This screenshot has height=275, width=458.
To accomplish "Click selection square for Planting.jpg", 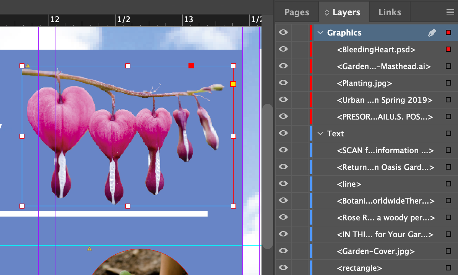I will [x=448, y=83].
